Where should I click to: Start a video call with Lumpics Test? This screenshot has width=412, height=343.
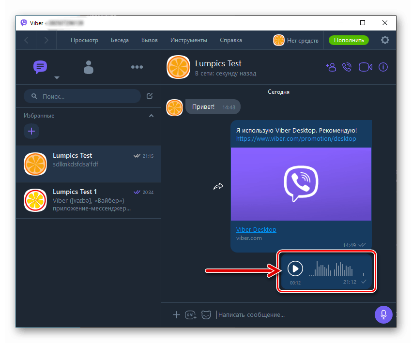click(x=366, y=67)
